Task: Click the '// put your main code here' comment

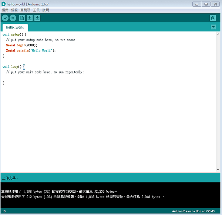Action: pos(45,72)
